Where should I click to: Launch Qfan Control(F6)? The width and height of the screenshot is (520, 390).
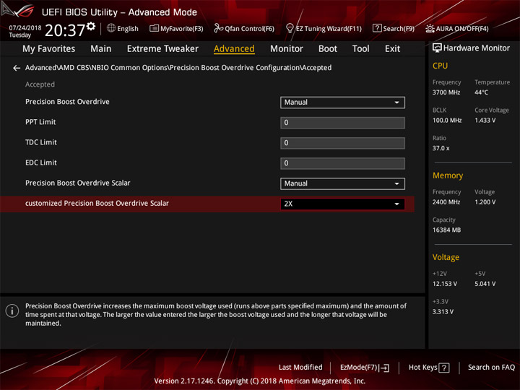click(244, 28)
